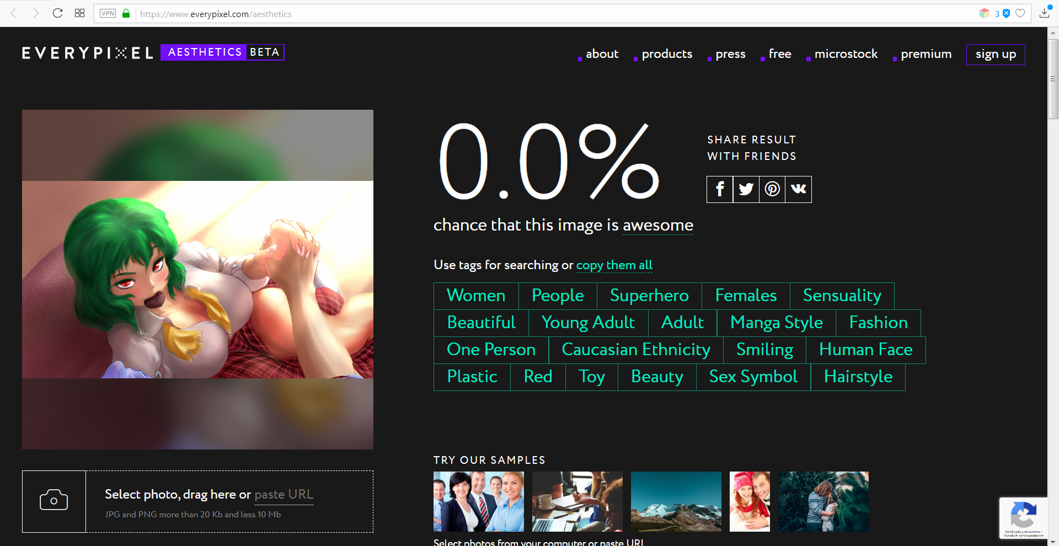1059x546 pixels.
Task: Reload the page in browser
Action: pyautogui.click(x=57, y=13)
